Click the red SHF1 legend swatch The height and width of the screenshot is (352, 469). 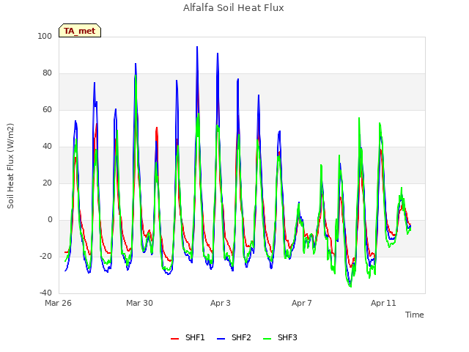pyautogui.click(x=174, y=339)
